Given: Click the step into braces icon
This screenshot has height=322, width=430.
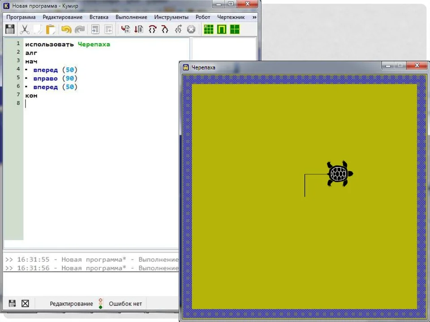Looking at the screenshot, I should tap(165, 29).
